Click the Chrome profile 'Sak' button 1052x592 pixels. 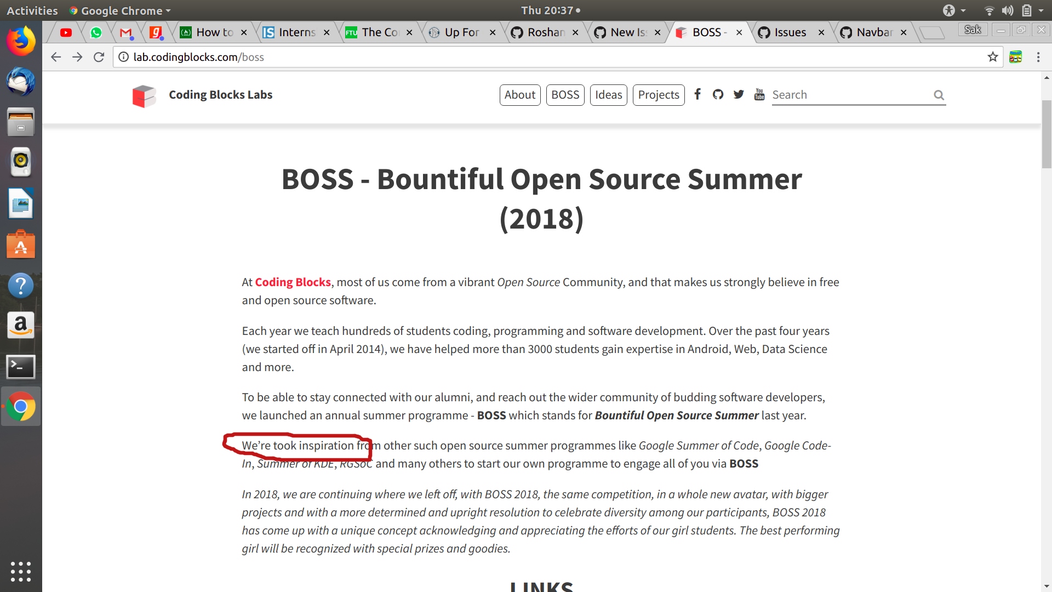973,30
